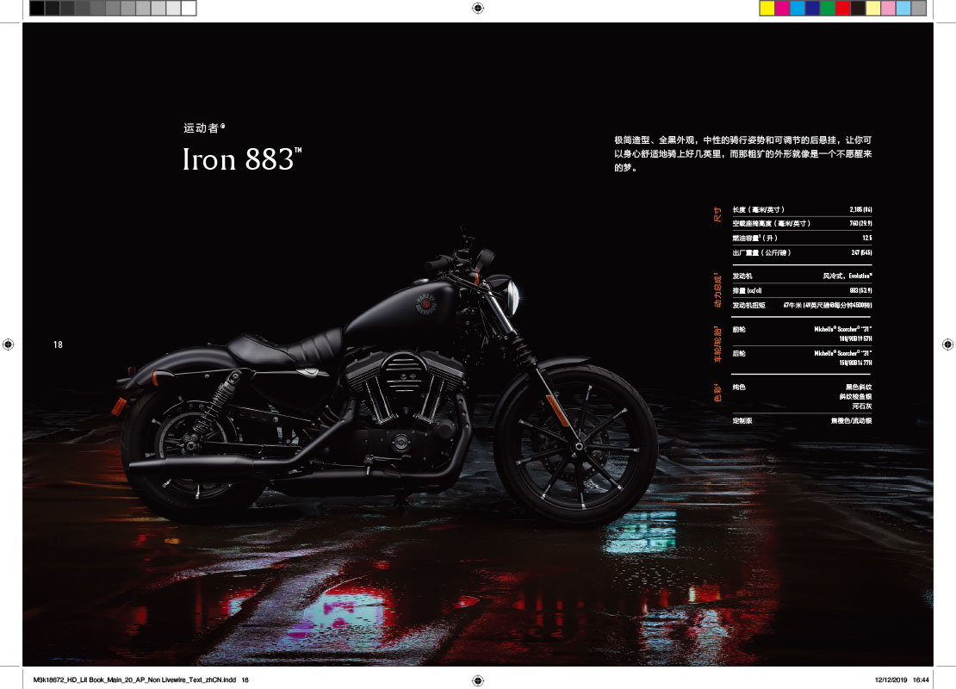Click the "后轮" spec label
The image size is (956, 689).
pos(739,354)
